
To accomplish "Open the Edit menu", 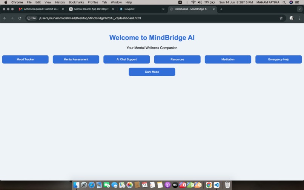I will coord(38,2).
